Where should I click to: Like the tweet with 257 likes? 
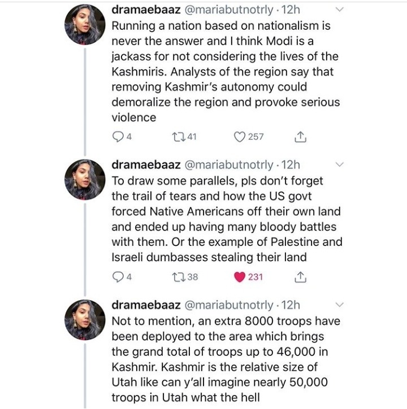point(241,137)
